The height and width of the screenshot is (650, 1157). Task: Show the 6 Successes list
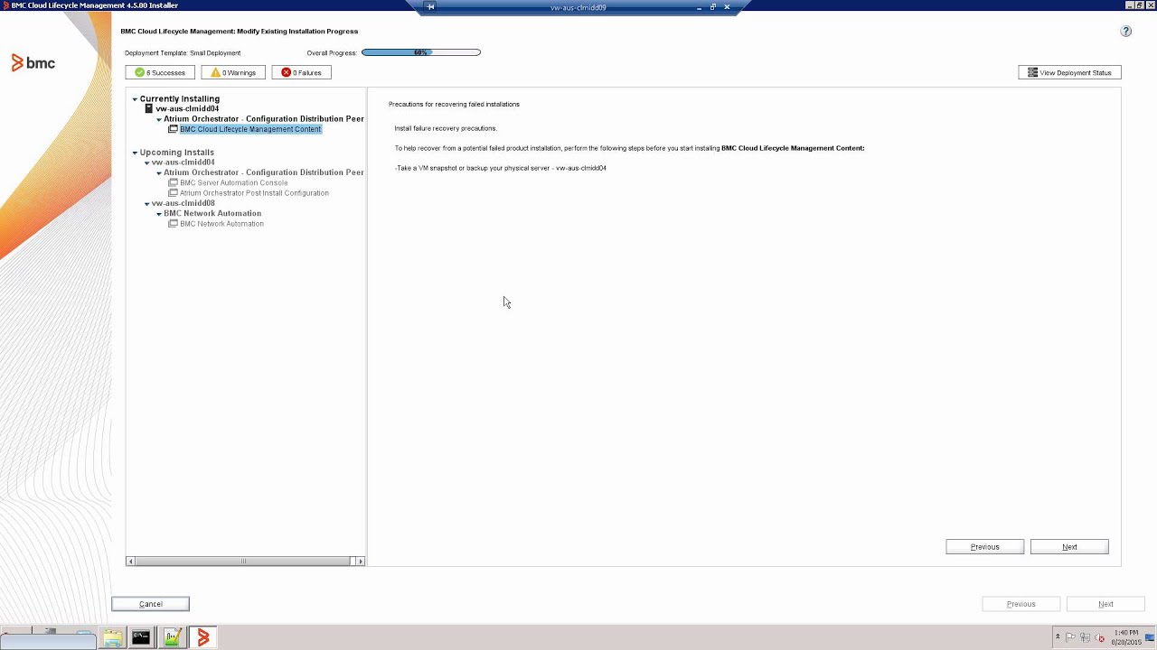(x=160, y=72)
